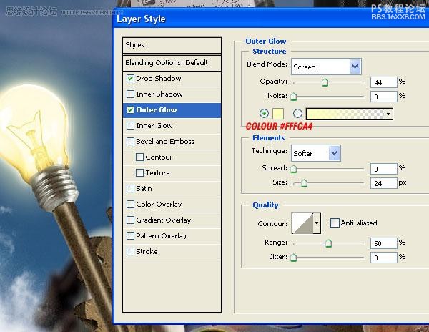Viewport: 429px width, 332px height.
Task: Turn on the Gradient Overlay checkbox
Action: [131, 220]
